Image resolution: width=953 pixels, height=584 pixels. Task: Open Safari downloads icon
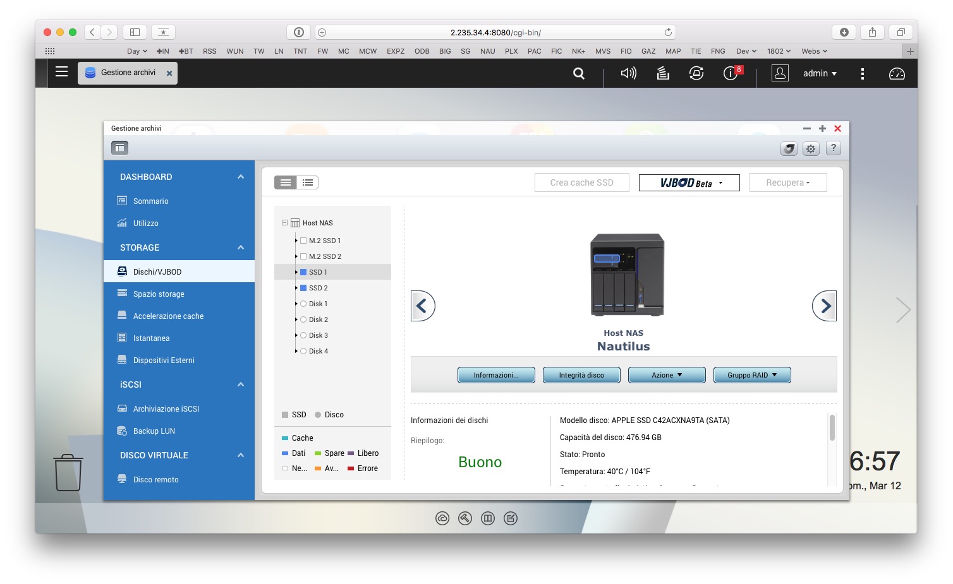pos(844,32)
